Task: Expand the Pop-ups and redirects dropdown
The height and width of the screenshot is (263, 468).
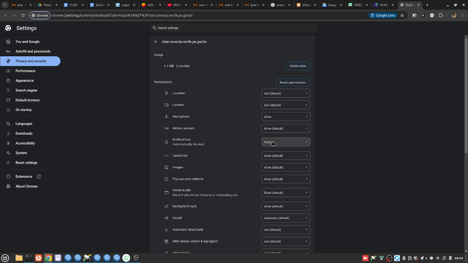Action: pos(285,179)
